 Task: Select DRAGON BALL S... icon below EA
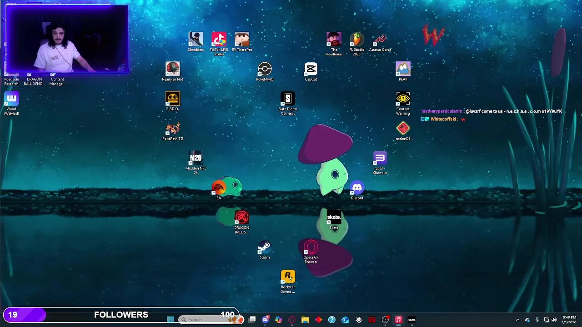[x=242, y=223]
